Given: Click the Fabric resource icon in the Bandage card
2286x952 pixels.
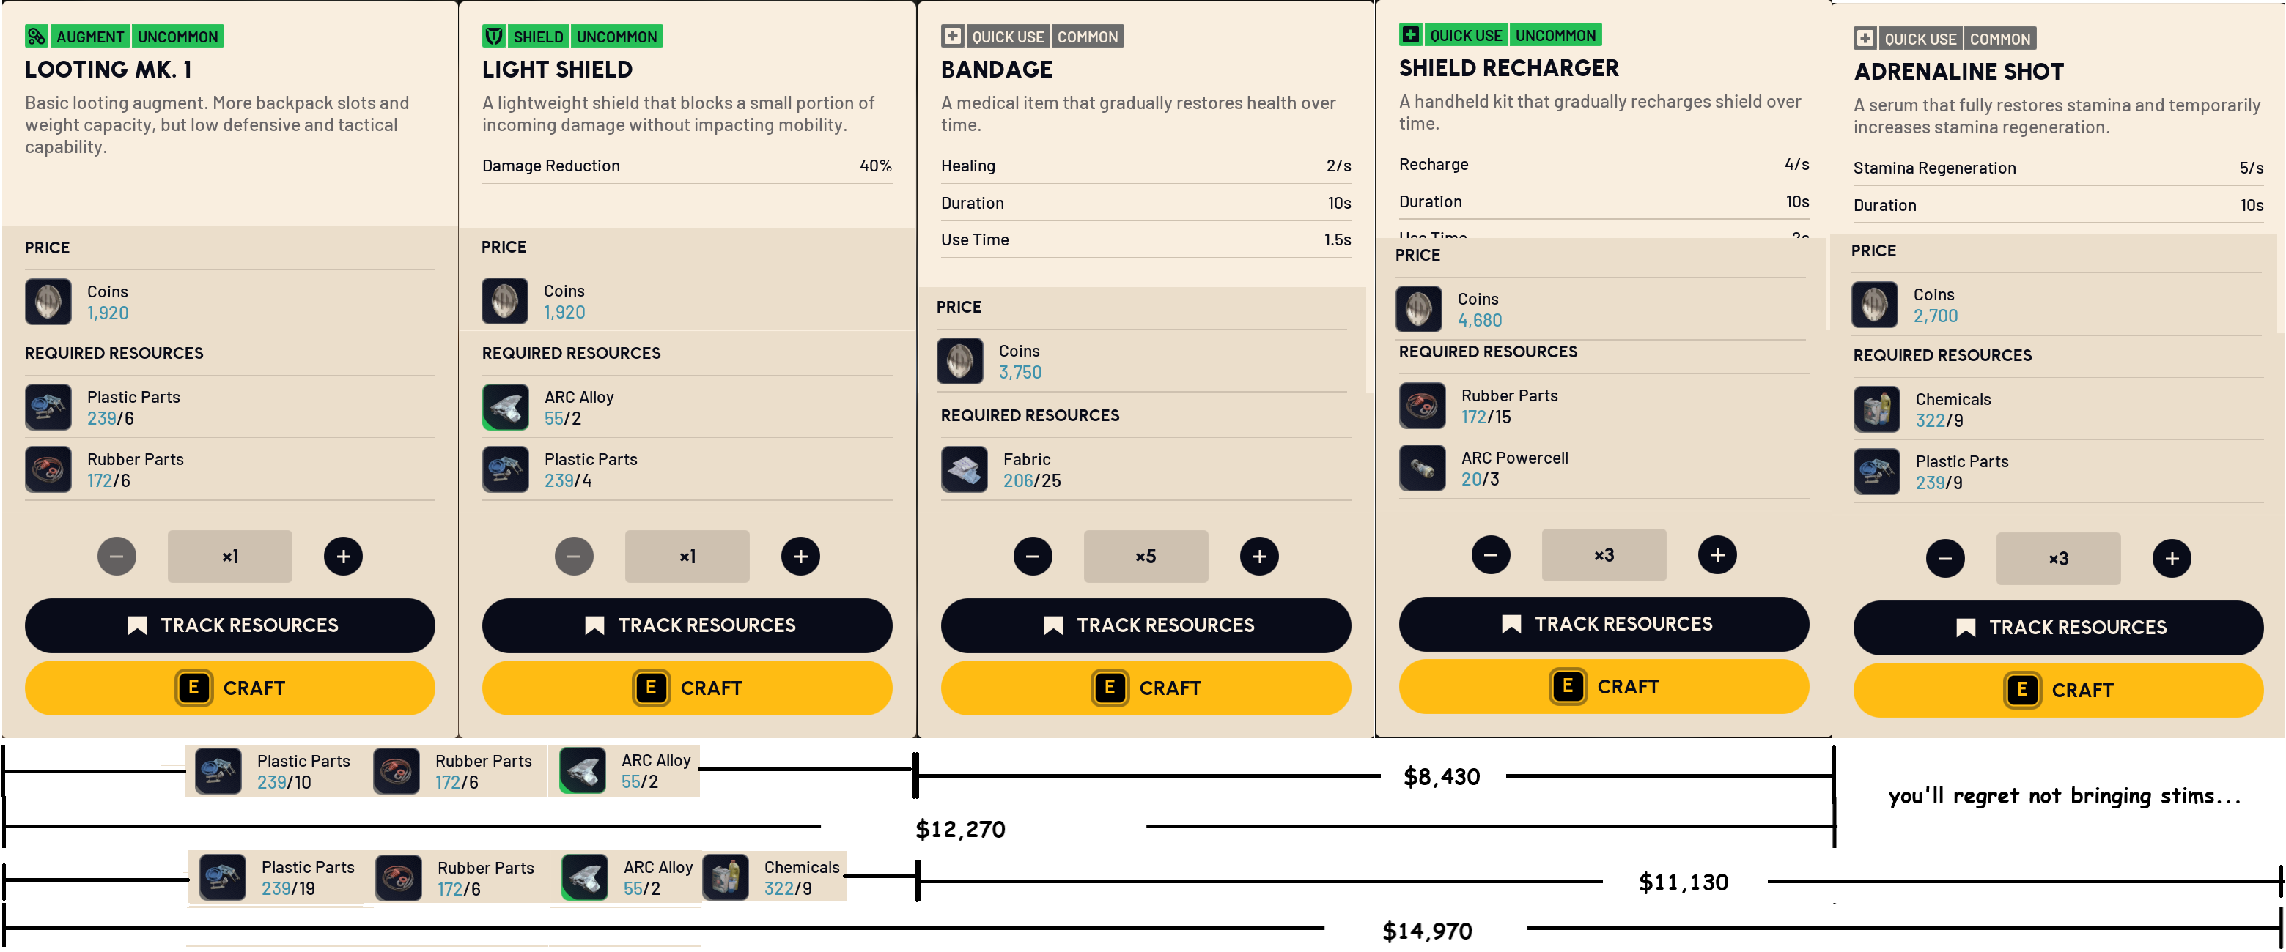Looking at the screenshot, I should [964, 470].
